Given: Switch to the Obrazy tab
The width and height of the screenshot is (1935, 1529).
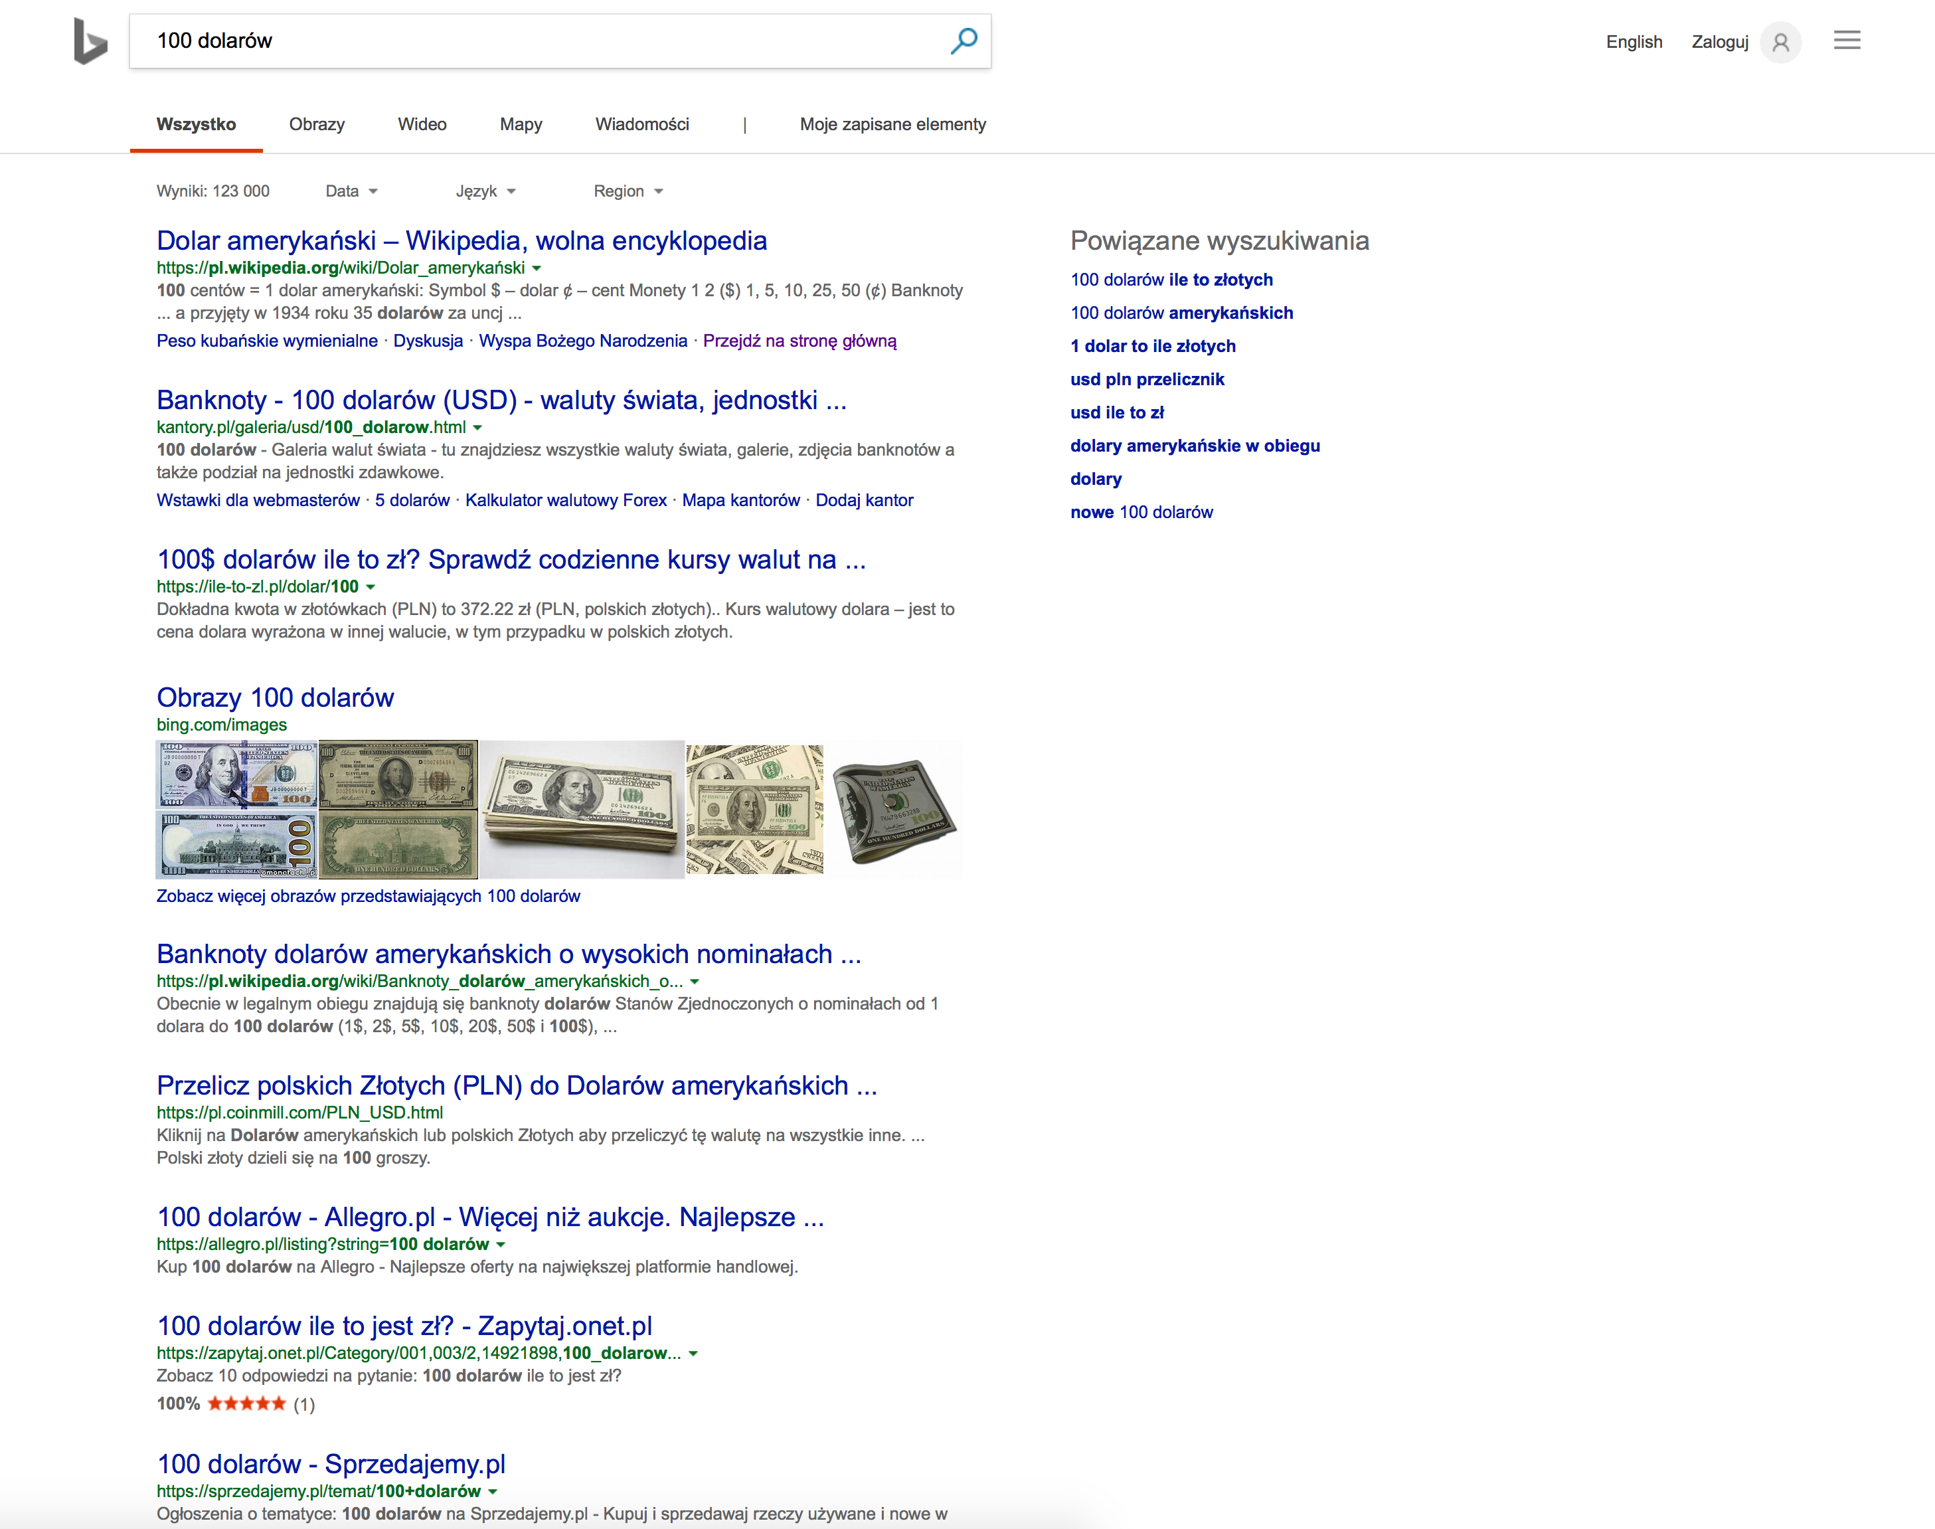Looking at the screenshot, I should (317, 124).
